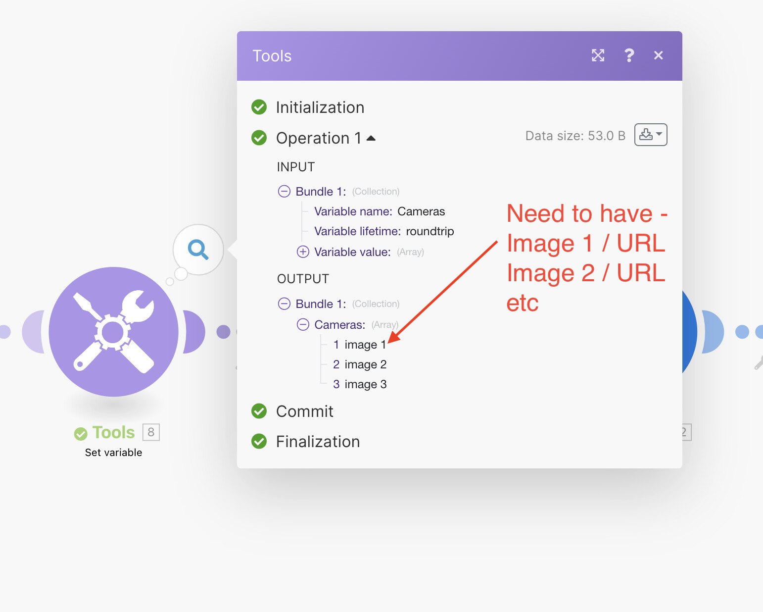Close the Tools output dialog
Screen dimensions: 763x612
pos(658,55)
